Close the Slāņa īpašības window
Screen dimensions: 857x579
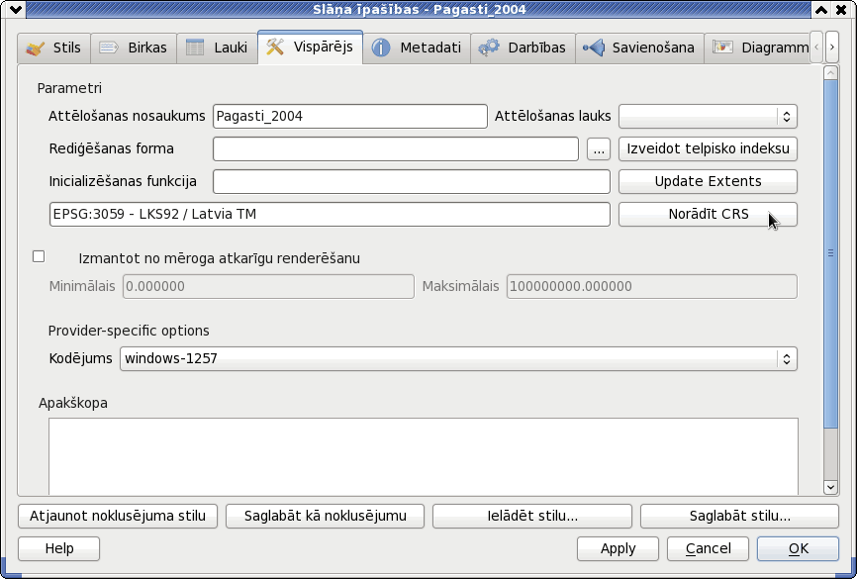click(842, 9)
